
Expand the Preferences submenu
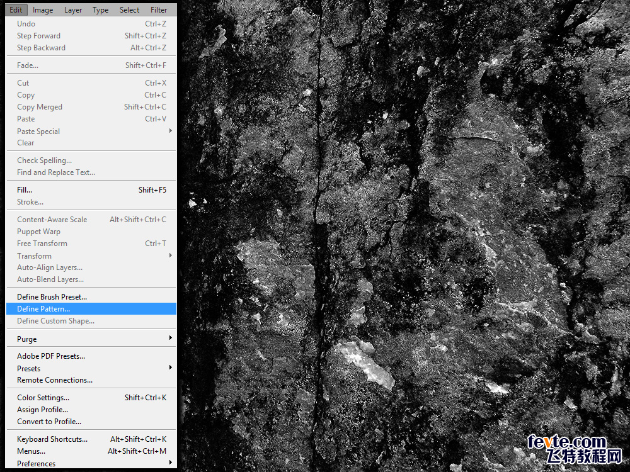[91, 463]
